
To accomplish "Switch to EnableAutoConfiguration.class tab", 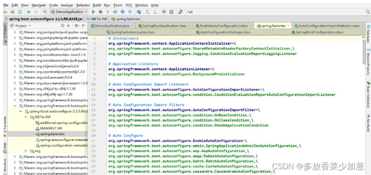I will (x=224, y=26).
